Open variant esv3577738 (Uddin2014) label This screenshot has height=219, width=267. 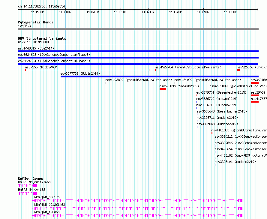pos(80,73)
